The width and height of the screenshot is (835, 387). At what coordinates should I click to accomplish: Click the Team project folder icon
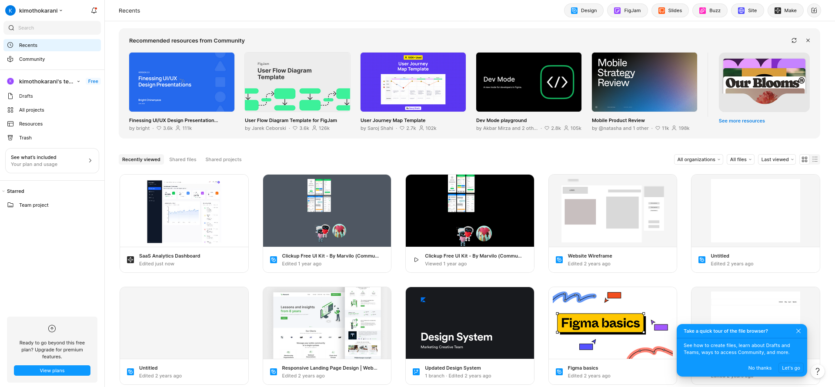pos(10,205)
